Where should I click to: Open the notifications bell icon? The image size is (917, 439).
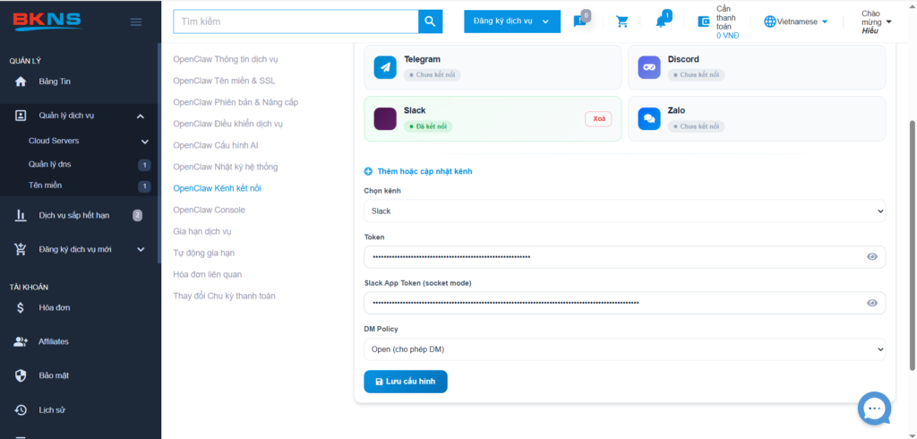click(662, 22)
